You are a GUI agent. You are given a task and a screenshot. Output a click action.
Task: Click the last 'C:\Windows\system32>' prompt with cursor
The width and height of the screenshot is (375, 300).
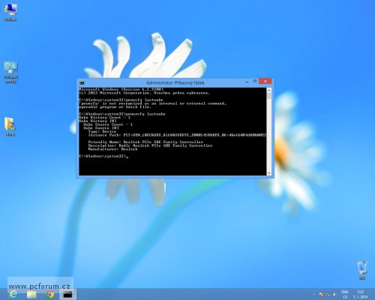tap(103, 156)
